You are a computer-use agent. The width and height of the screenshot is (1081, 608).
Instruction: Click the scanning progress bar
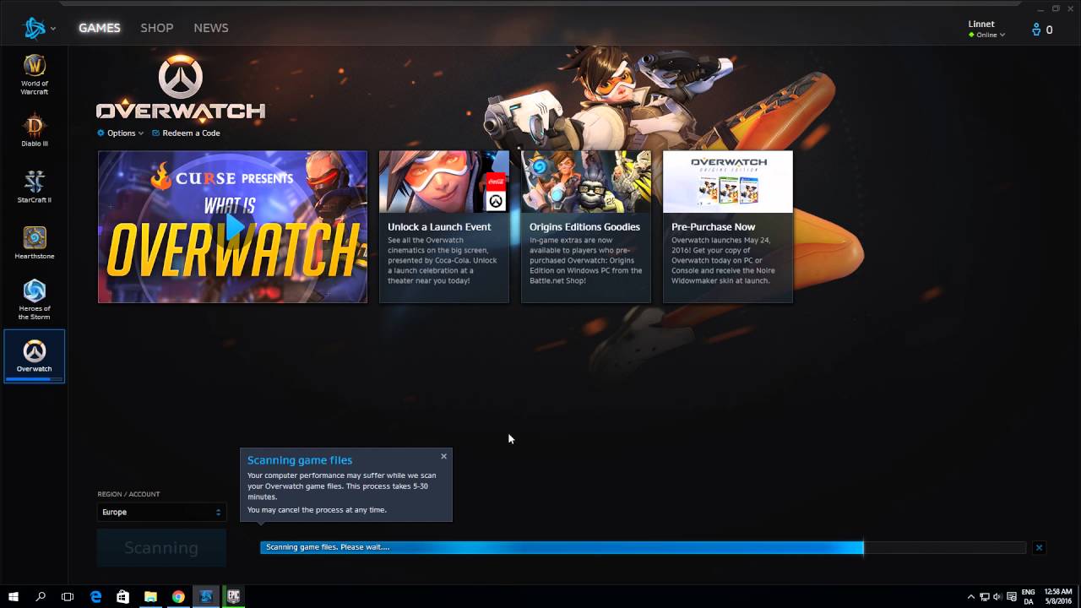[643, 547]
